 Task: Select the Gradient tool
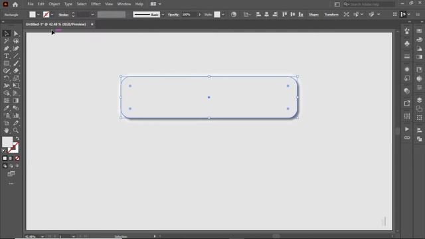pos(16,100)
